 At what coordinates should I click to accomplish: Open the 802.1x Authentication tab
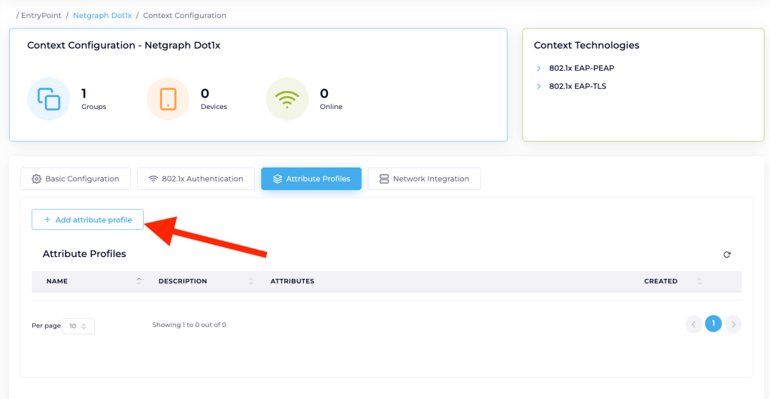pos(196,179)
